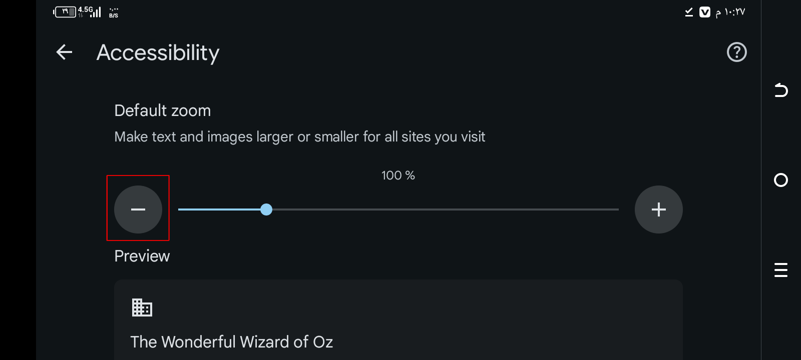Screen dimensions: 801x360
Task: Tap the status bar clock
Action: click(730, 12)
